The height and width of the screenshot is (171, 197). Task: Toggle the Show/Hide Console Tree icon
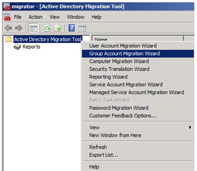33,28
